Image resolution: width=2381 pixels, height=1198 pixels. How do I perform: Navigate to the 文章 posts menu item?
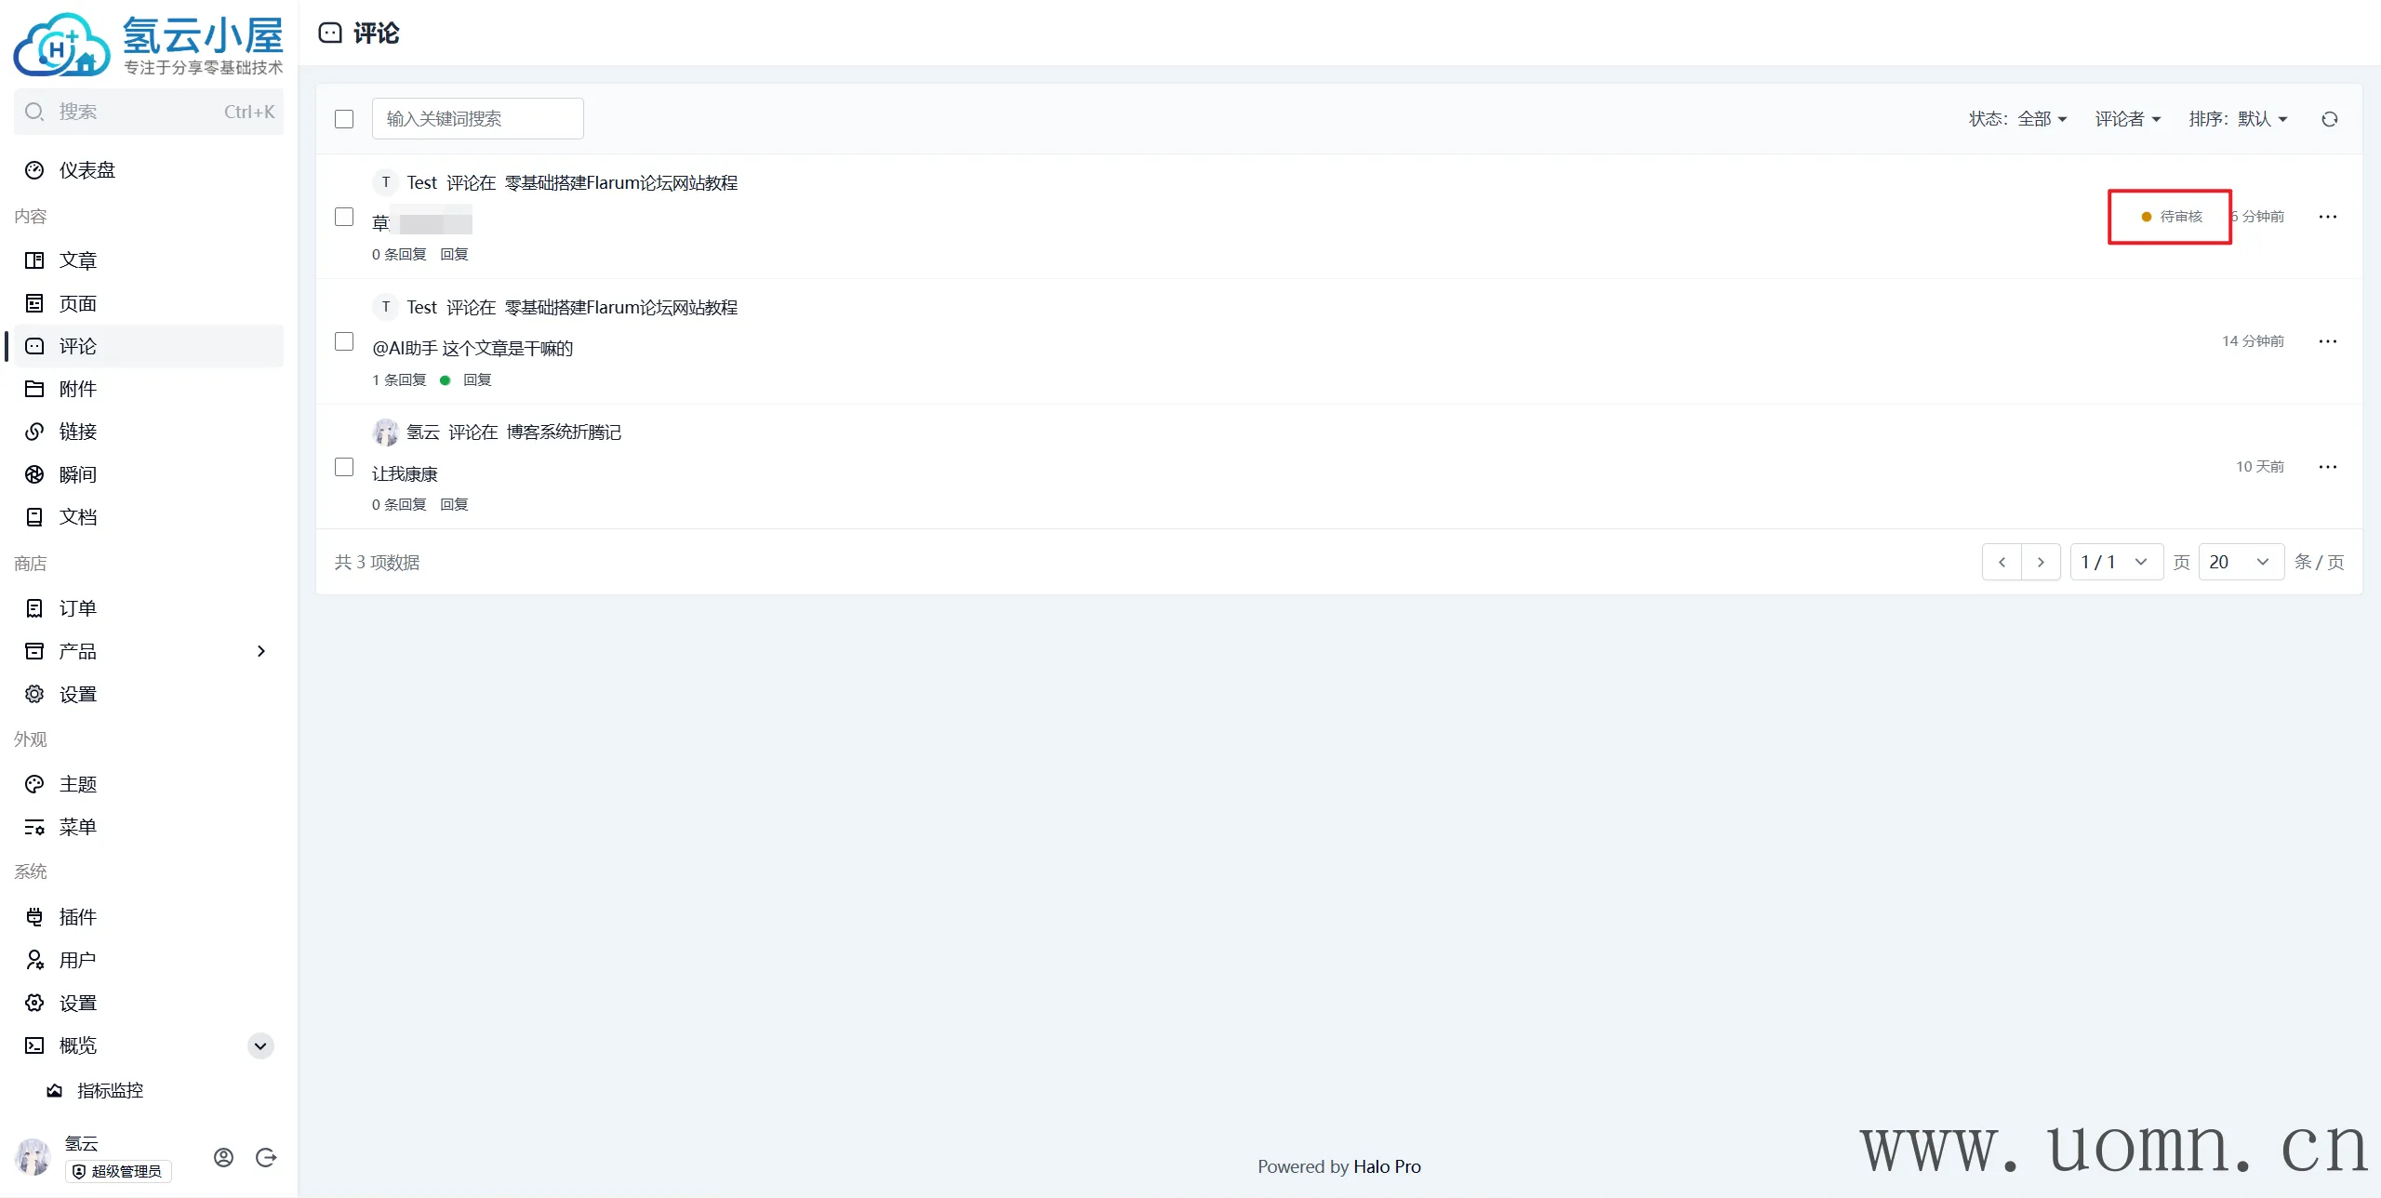(x=78, y=260)
